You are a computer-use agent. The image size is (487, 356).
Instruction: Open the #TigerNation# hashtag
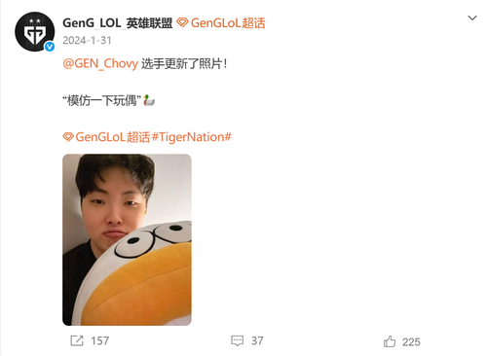[x=192, y=137]
